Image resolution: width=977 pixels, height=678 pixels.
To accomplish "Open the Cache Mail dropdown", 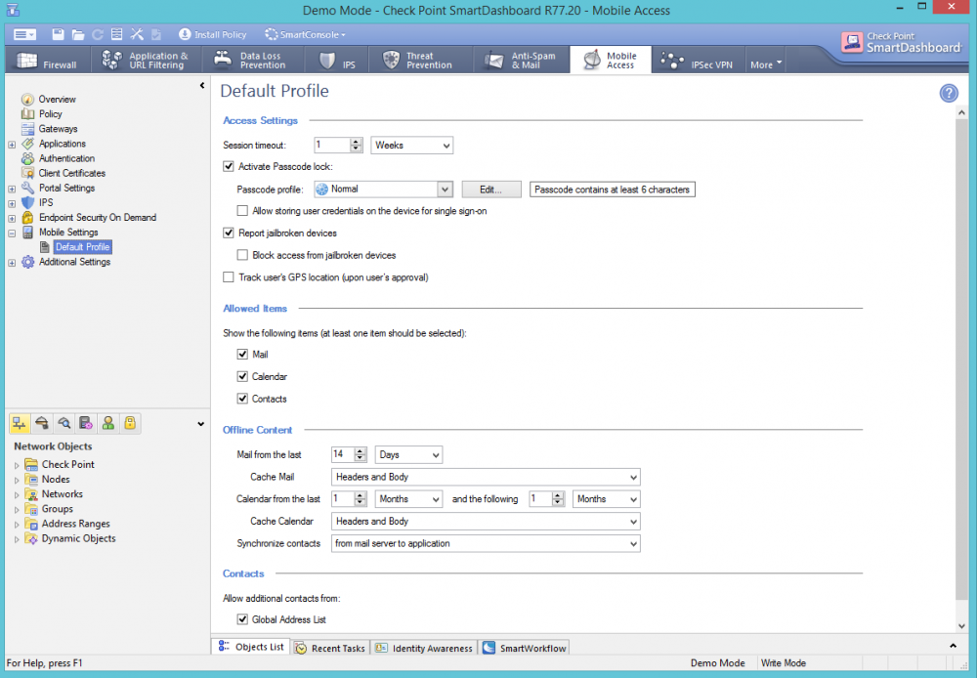I will (x=486, y=478).
